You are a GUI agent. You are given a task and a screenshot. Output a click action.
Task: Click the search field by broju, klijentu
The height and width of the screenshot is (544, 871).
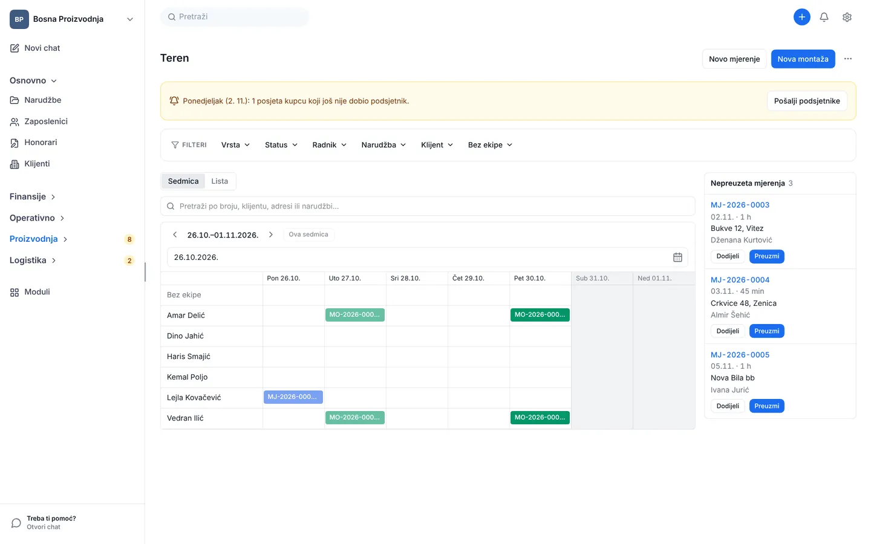tap(428, 206)
